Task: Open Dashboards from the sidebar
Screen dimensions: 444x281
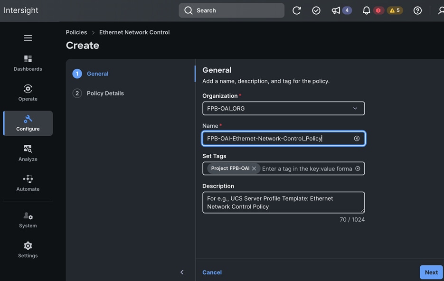Action: pyautogui.click(x=28, y=63)
